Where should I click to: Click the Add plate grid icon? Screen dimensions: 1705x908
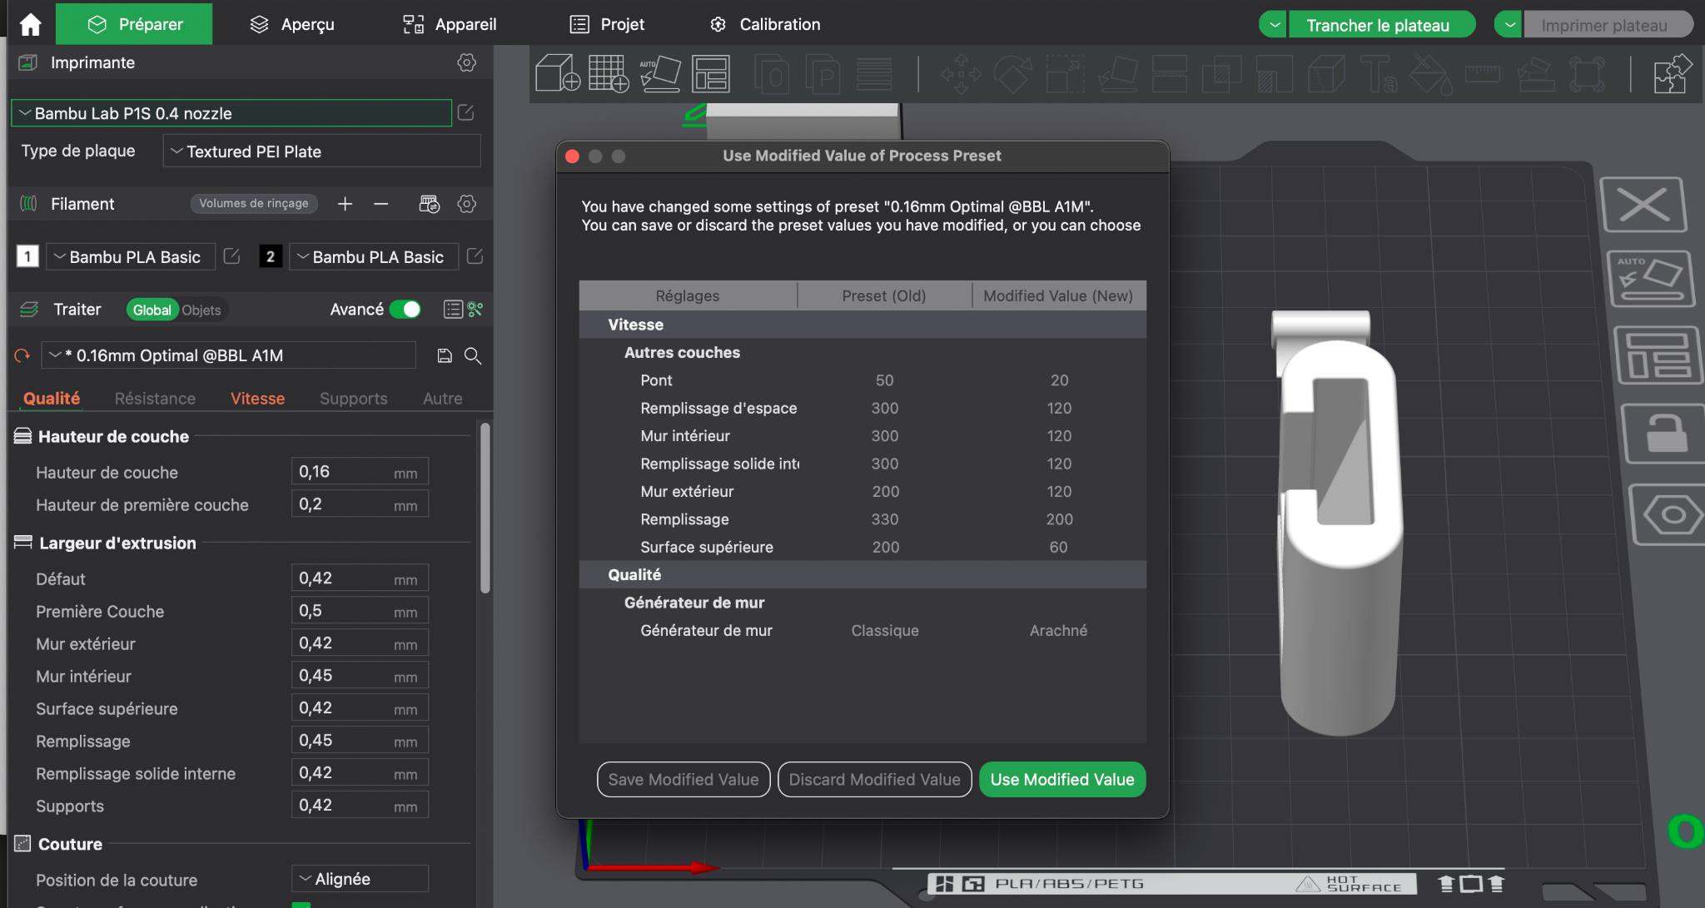(x=609, y=73)
